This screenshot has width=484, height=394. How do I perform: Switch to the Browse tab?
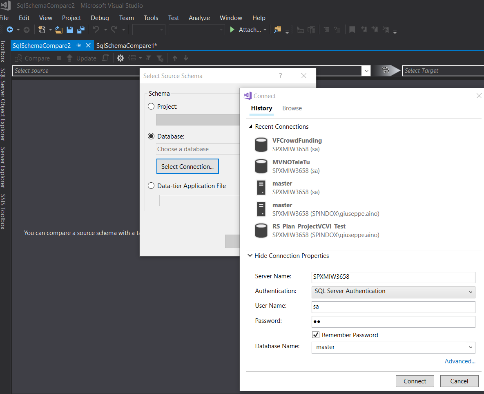[292, 108]
